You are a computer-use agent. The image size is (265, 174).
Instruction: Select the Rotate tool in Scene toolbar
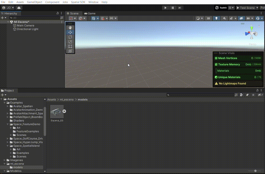tap(70, 37)
